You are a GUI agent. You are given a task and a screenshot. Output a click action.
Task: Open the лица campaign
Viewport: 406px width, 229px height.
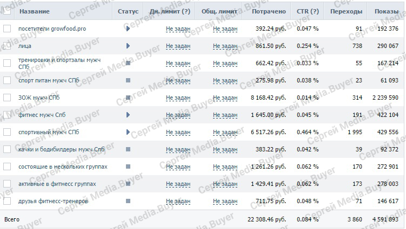[x=25, y=46]
